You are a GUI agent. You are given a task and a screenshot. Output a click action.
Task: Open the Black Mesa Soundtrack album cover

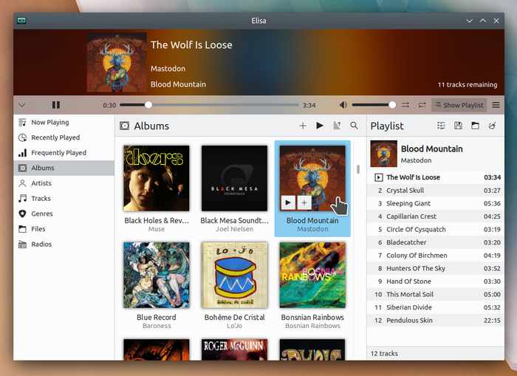tap(234, 178)
